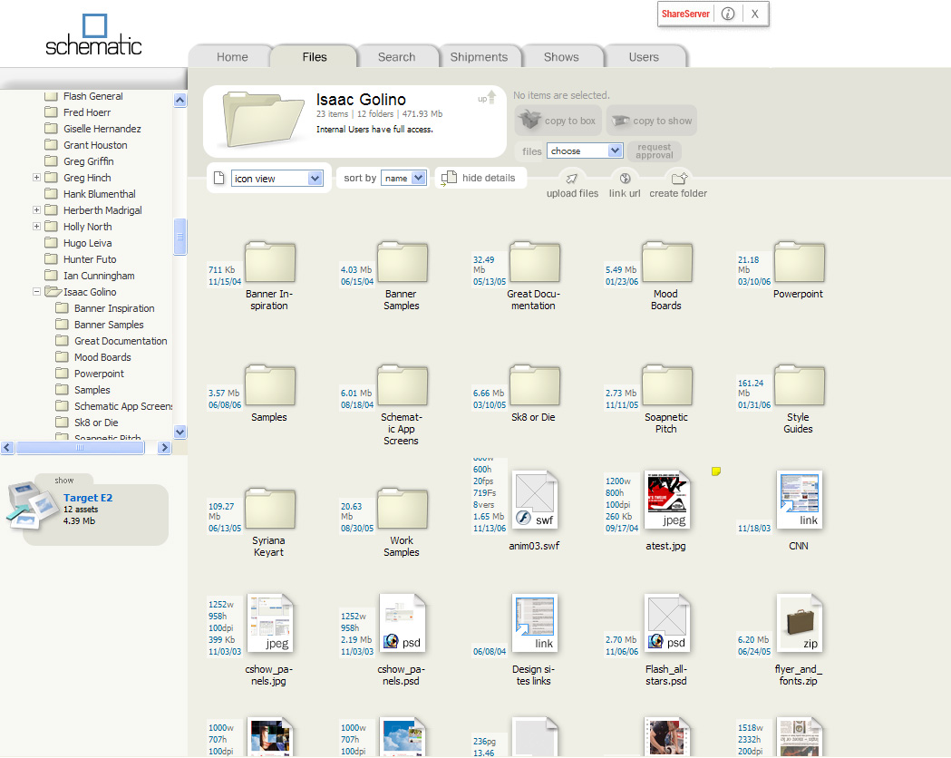Open the ShareServer info icon
This screenshot has width=951, height=758.
727,14
